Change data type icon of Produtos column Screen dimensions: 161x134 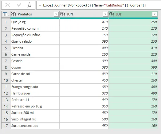14,14
